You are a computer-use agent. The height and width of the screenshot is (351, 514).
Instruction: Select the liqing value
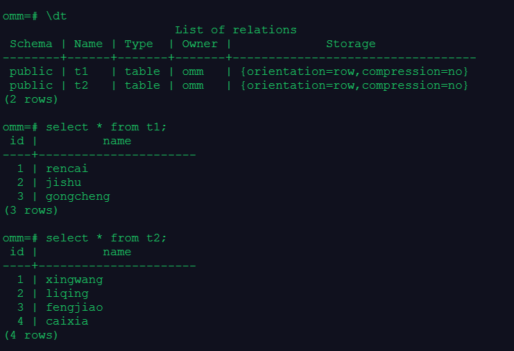pyautogui.click(x=67, y=293)
